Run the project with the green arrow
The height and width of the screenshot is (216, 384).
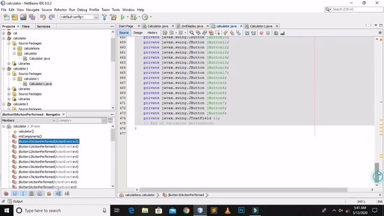click(122, 17)
